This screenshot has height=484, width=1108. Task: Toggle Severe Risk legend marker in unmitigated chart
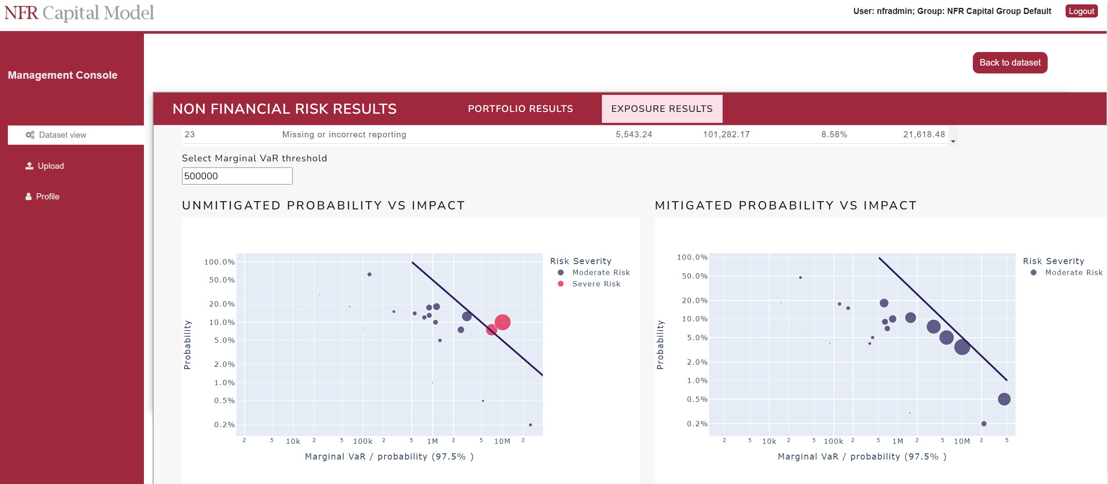pos(561,284)
